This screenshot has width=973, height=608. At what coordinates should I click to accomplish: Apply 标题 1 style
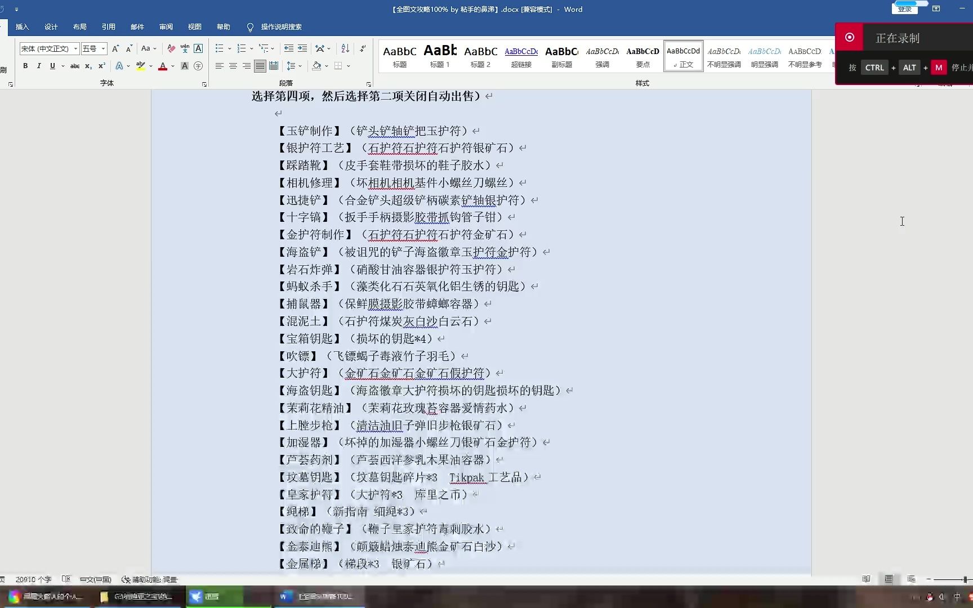440,56
